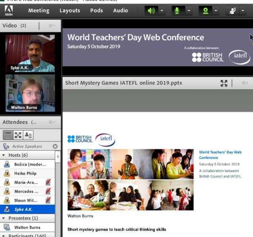The height and width of the screenshot is (237, 253).
Task: Open the microphone options dropdown arrow
Action: (x=189, y=11)
